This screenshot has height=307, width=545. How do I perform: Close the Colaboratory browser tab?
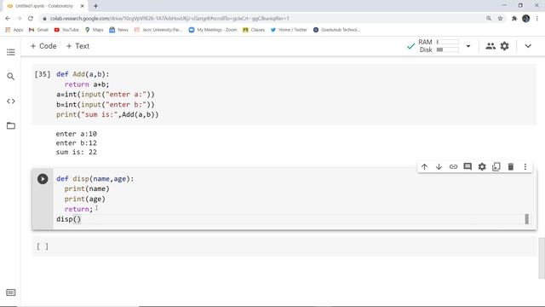pyautogui.click(x=83, y=6)
